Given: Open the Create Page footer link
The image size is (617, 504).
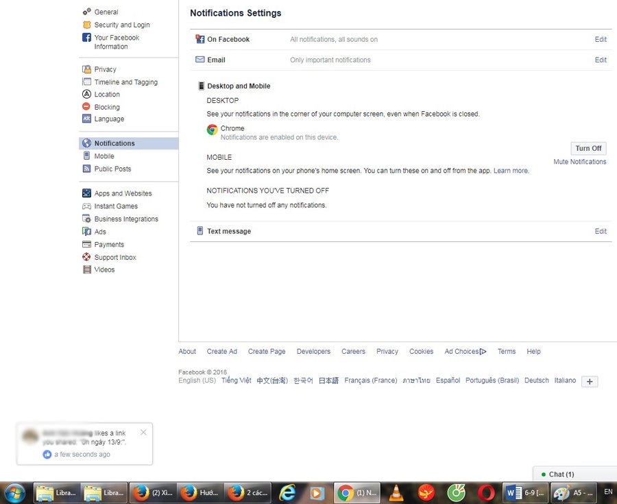Looking at the screenshot, I should tap(267, 352).
